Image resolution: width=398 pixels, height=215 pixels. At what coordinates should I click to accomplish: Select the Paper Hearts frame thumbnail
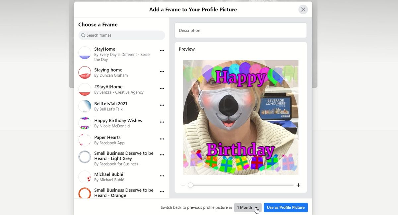tap(85, 140)
